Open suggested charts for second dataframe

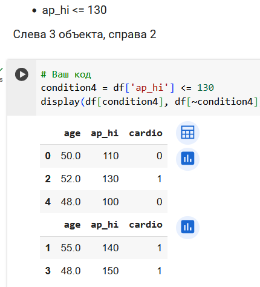click(x=187, y=227)
